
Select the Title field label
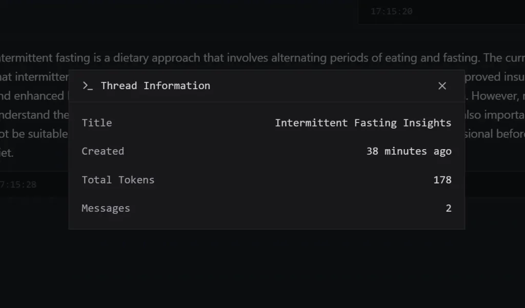97,122
